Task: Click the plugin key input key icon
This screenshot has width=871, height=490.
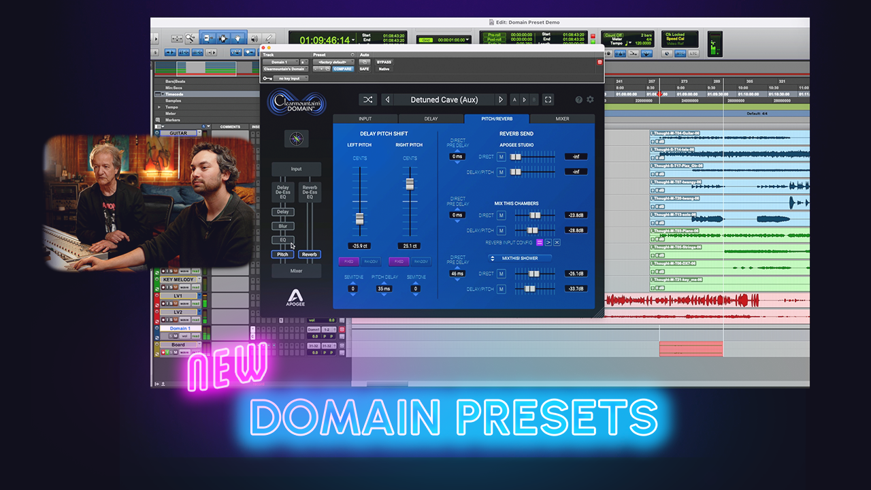Action: (267, 78)
